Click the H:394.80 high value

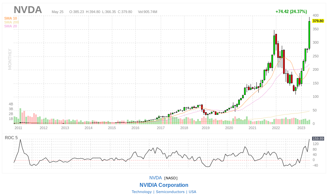pos(93,12)
